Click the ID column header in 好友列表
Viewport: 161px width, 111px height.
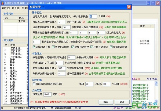(6, 45)
